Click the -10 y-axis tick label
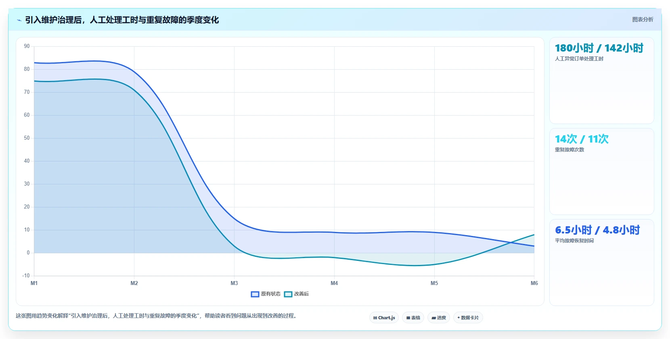 click(26, 276)
